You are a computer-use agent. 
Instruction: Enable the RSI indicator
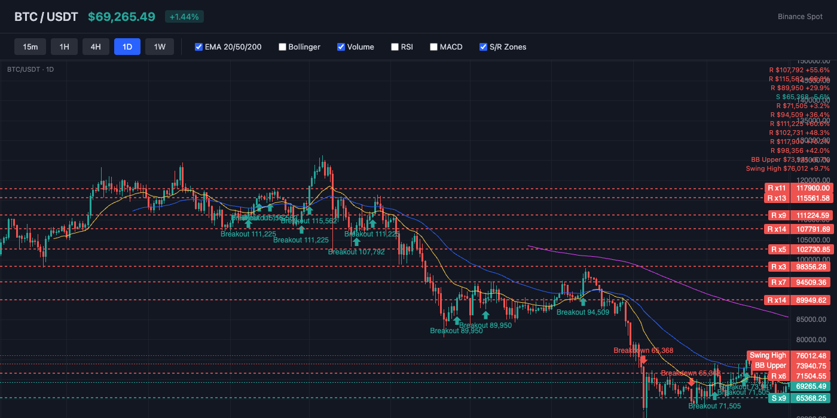(395, 47)
